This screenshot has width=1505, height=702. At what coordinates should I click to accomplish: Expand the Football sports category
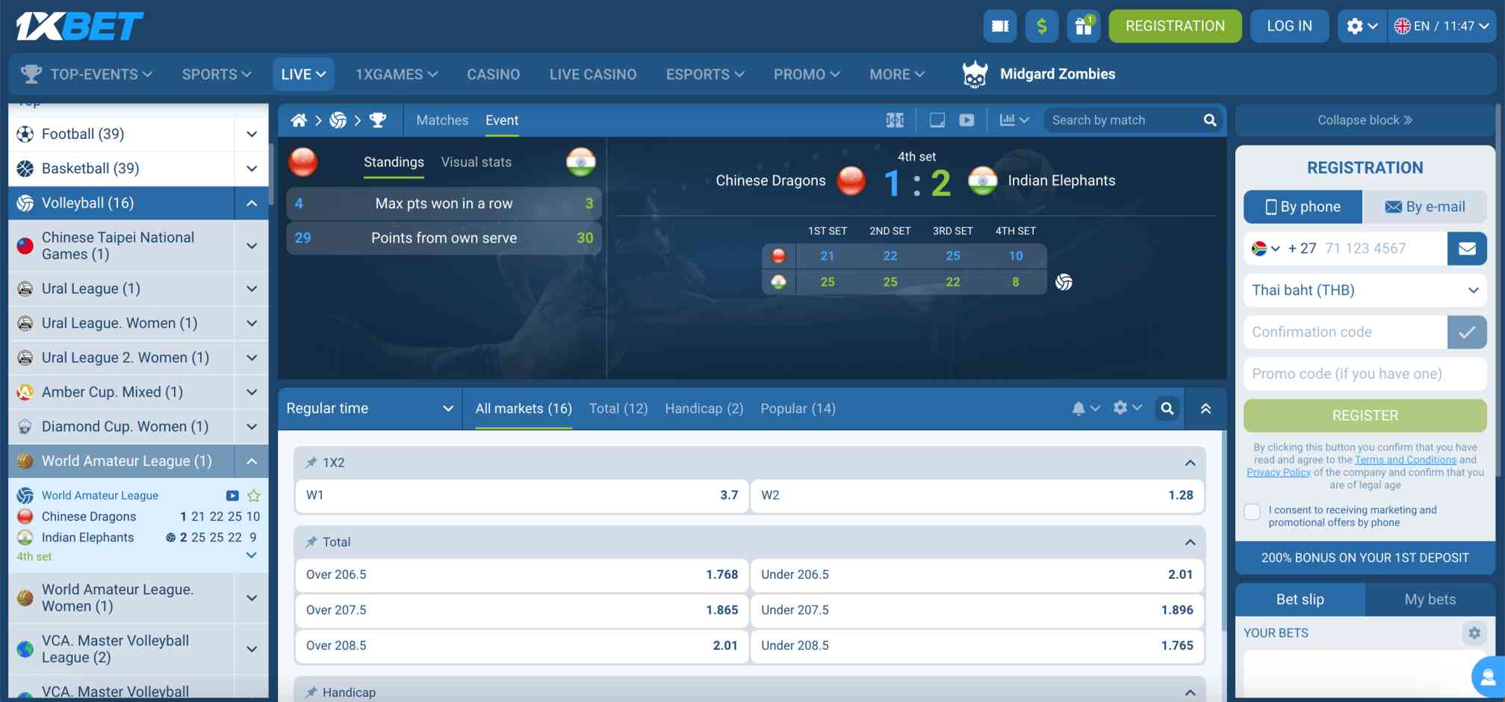[x=251, y=134]
